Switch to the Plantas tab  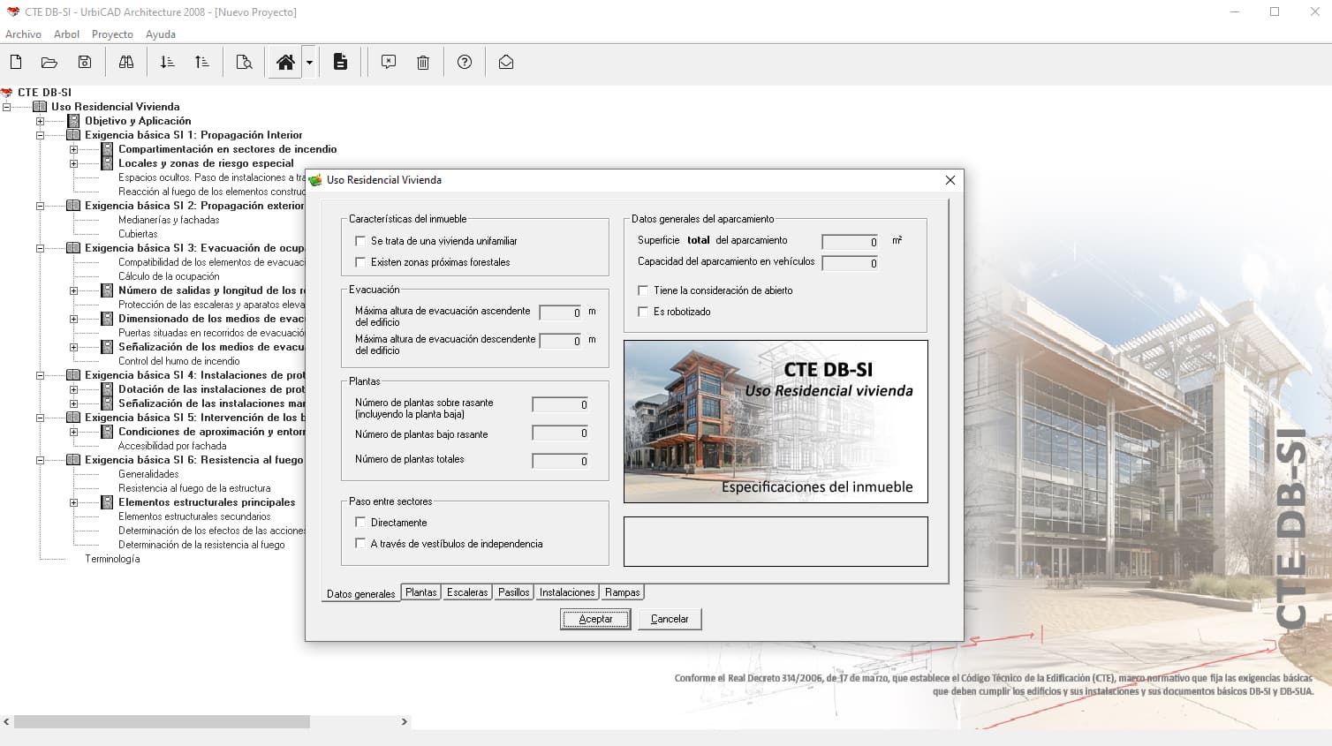point(421,592)
